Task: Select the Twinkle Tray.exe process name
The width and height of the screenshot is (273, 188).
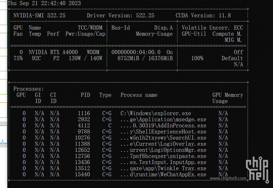Action: (163, 168)
